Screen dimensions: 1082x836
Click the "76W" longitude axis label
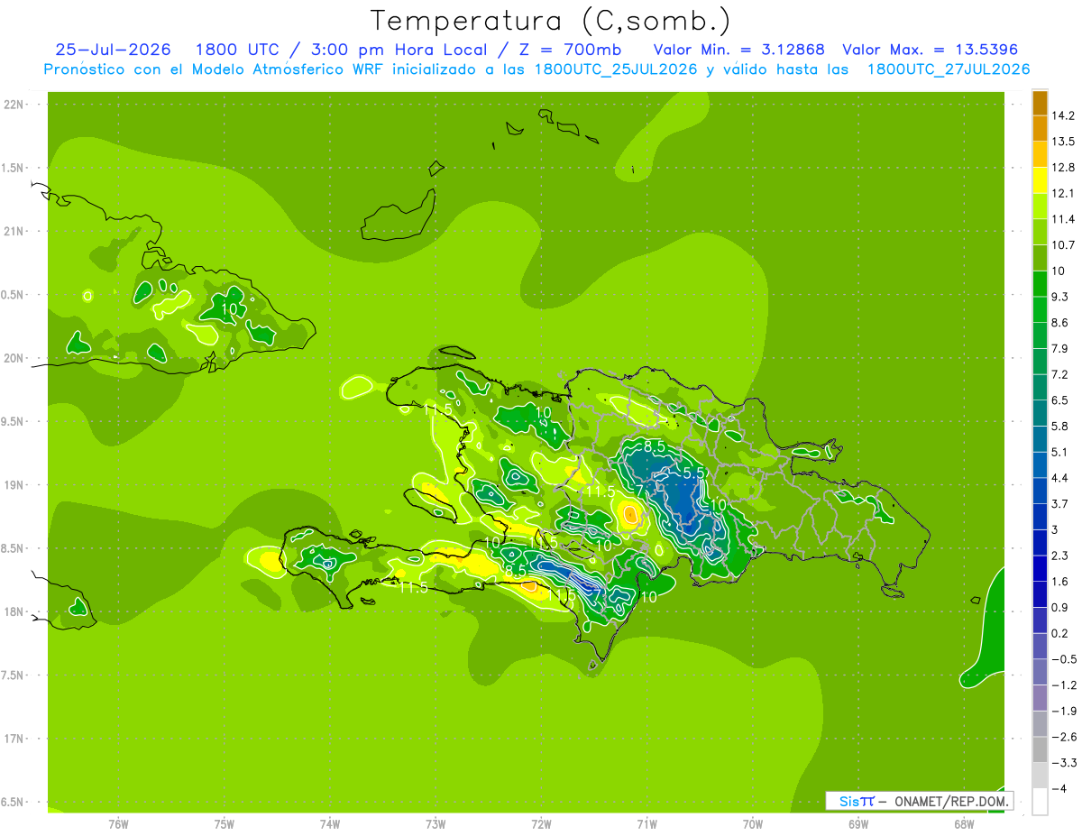(x=118, y=824)
